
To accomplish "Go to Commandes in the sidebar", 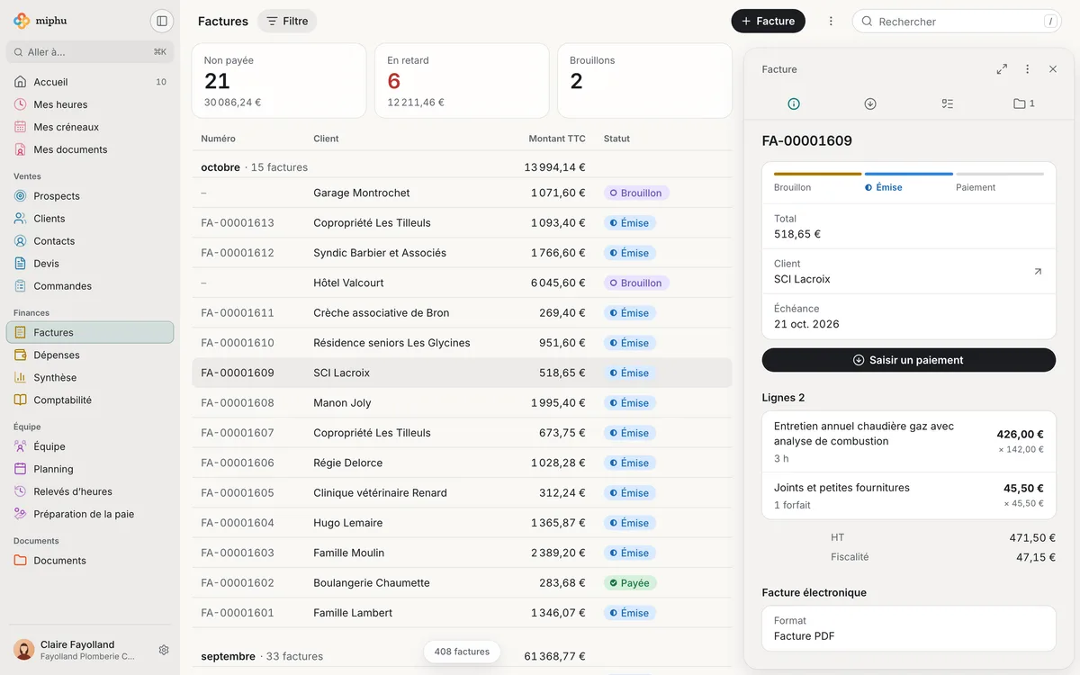I will point(90,286).
